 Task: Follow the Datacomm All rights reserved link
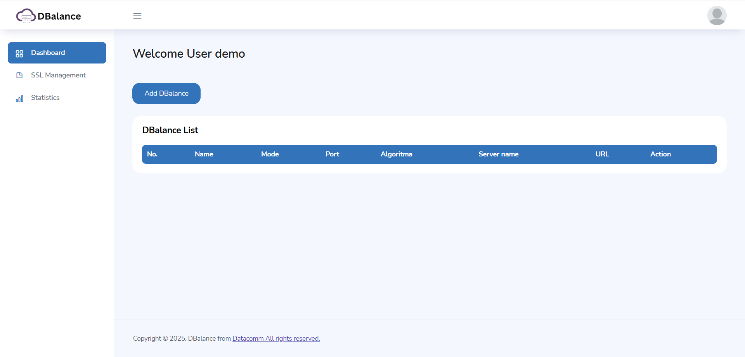[276, 338]
